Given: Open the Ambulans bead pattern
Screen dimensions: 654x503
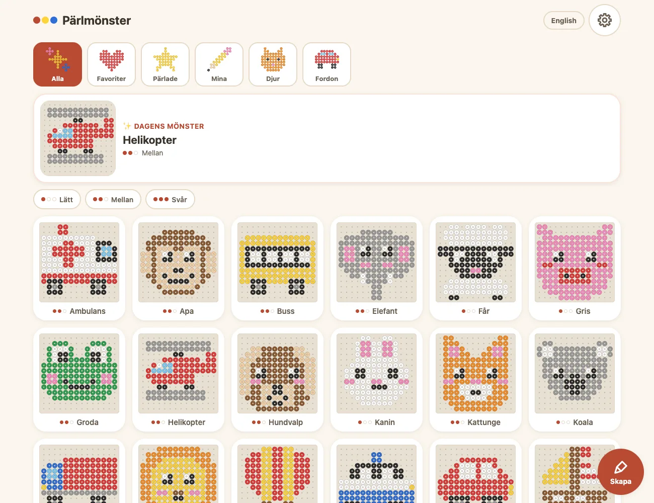Looking at the screenshot, I should point(79,269).
